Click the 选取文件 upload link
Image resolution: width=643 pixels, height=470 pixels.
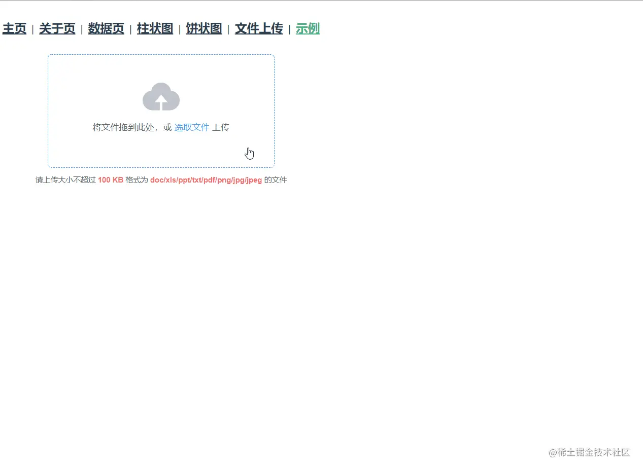[x=191, y=127]
